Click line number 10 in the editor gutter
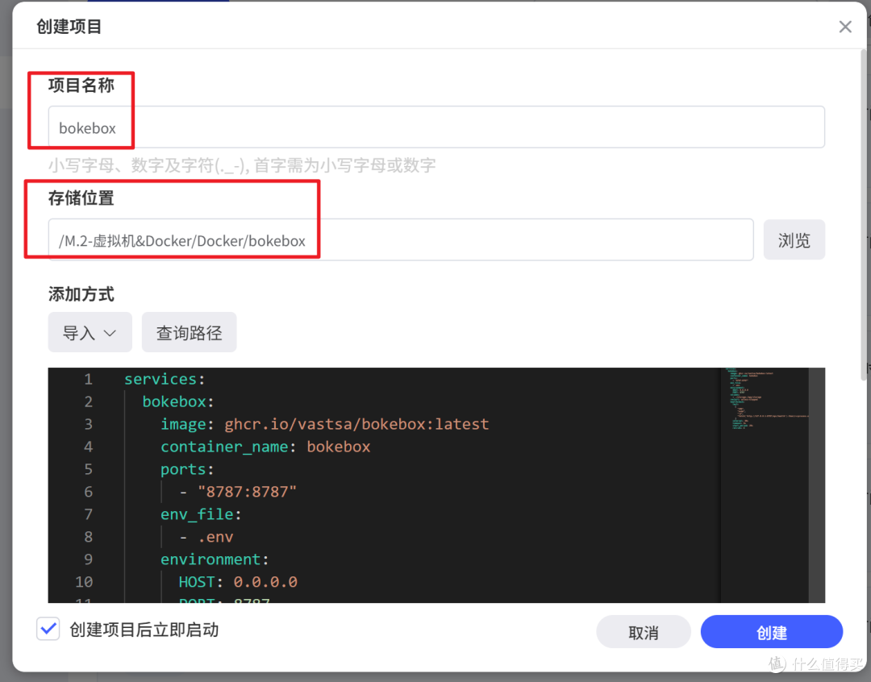 click(84, 582)
